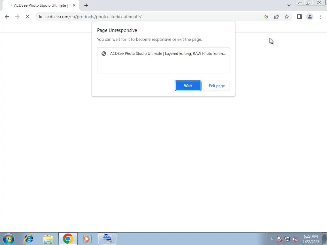Open a new tab with plus button
This screenshot has height=245, width=327.
pos(86,5)
